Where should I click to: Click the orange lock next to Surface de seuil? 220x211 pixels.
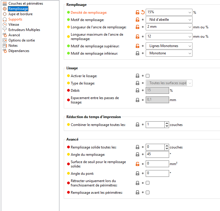pos(137,164)
